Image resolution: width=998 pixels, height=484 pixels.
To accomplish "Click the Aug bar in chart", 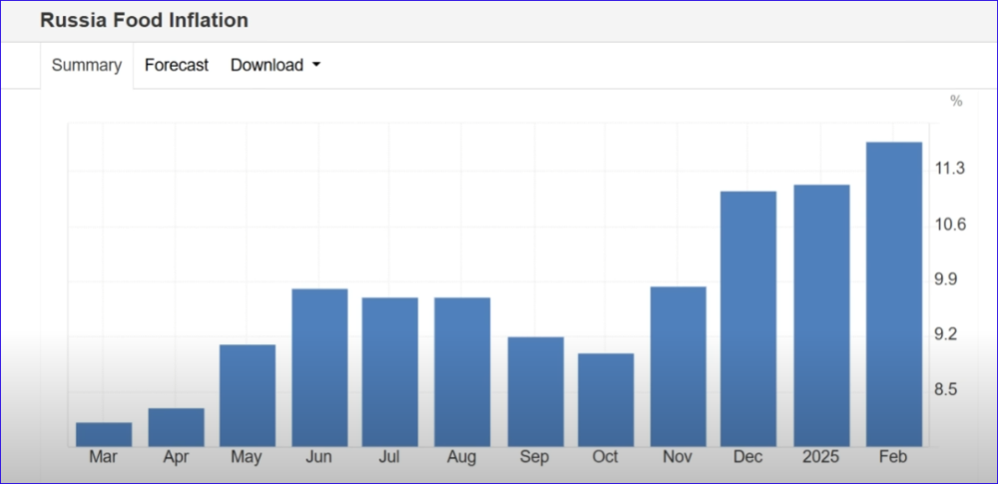I will coord(462,372).
